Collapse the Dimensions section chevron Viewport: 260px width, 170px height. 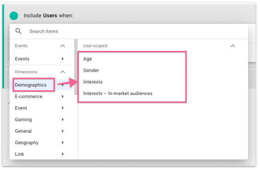62,72
